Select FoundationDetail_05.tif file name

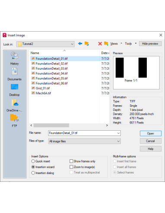[x=52, y=78]
